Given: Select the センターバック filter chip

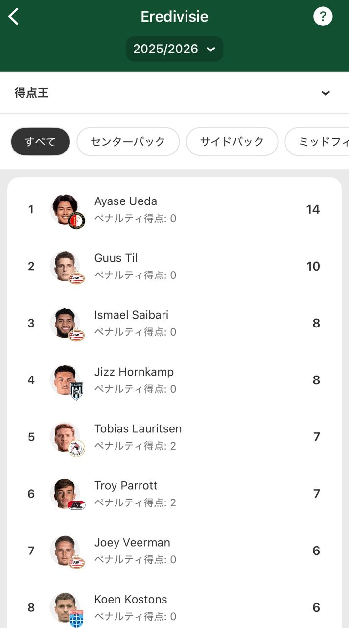Looking at the screenshot, I should point(128,142).
